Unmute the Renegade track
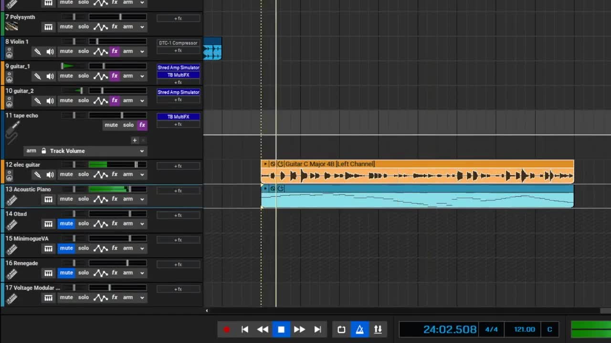This screenshot has width=611, height=343. click(66, 273)
